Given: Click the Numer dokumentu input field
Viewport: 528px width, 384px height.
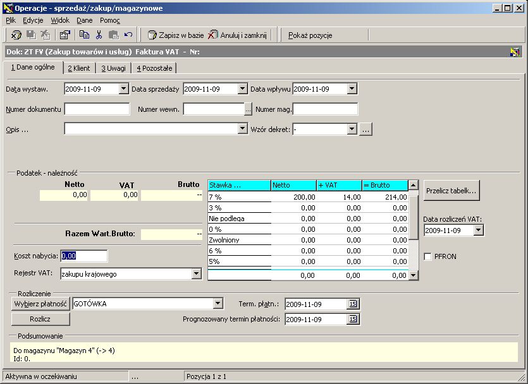Looking at the screenshot, I should tap(97, 109).
